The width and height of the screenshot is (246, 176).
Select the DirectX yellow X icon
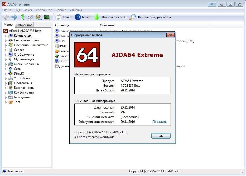point(11,73)
